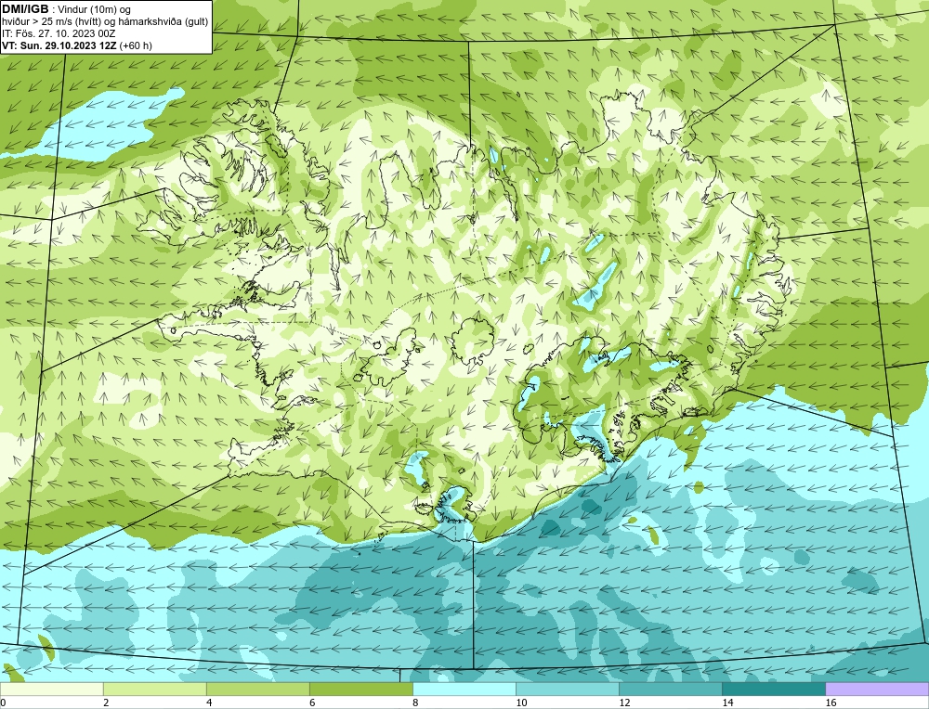Click the 2–4 m/s light green legend swatch
The image size is (929, 709).
click(x=154, y=689)
